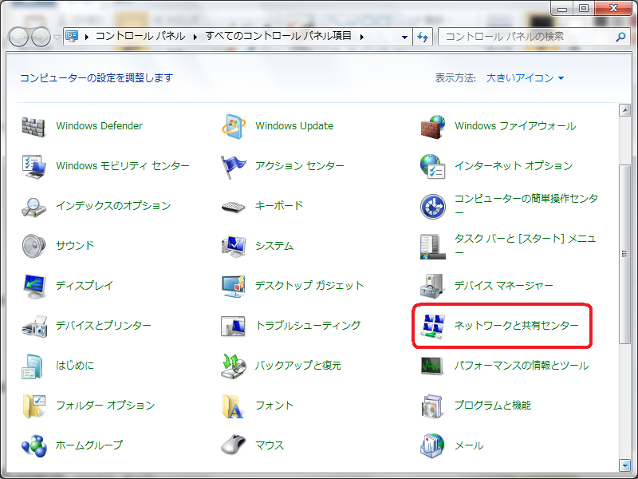Expand the recent pages arrow beside Forward

click(x=57, y=37)
